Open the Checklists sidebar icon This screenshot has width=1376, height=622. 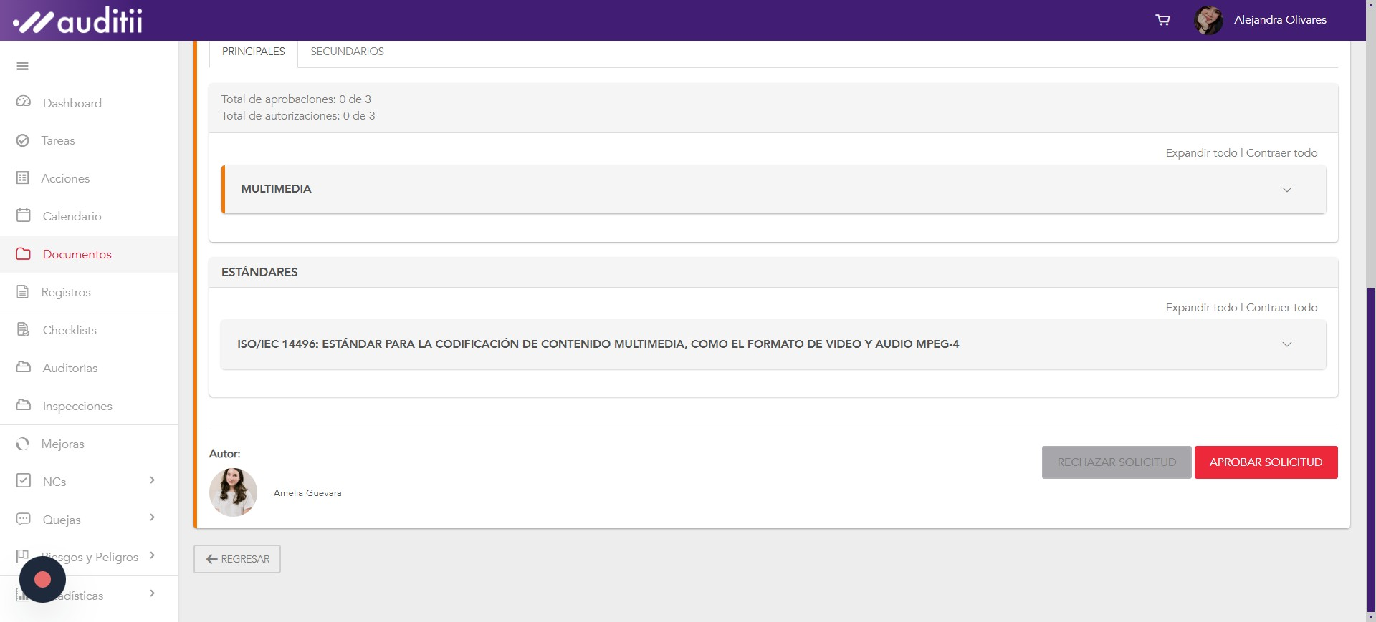[23, 330]
